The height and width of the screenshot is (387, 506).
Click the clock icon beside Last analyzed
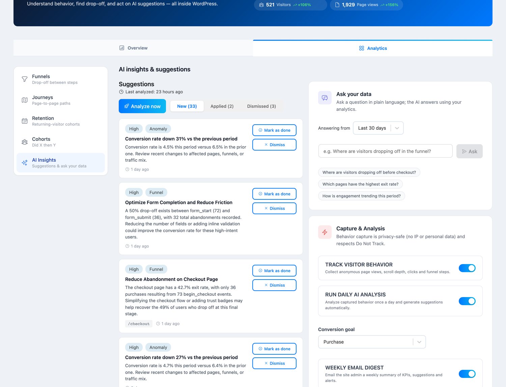click(121, 92)
